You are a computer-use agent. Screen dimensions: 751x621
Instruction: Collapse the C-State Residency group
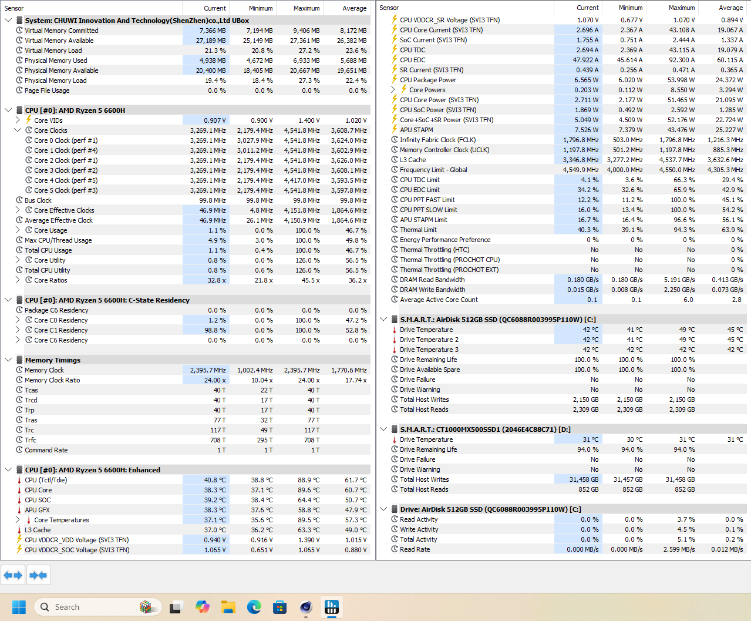click(x=8, y=300)
